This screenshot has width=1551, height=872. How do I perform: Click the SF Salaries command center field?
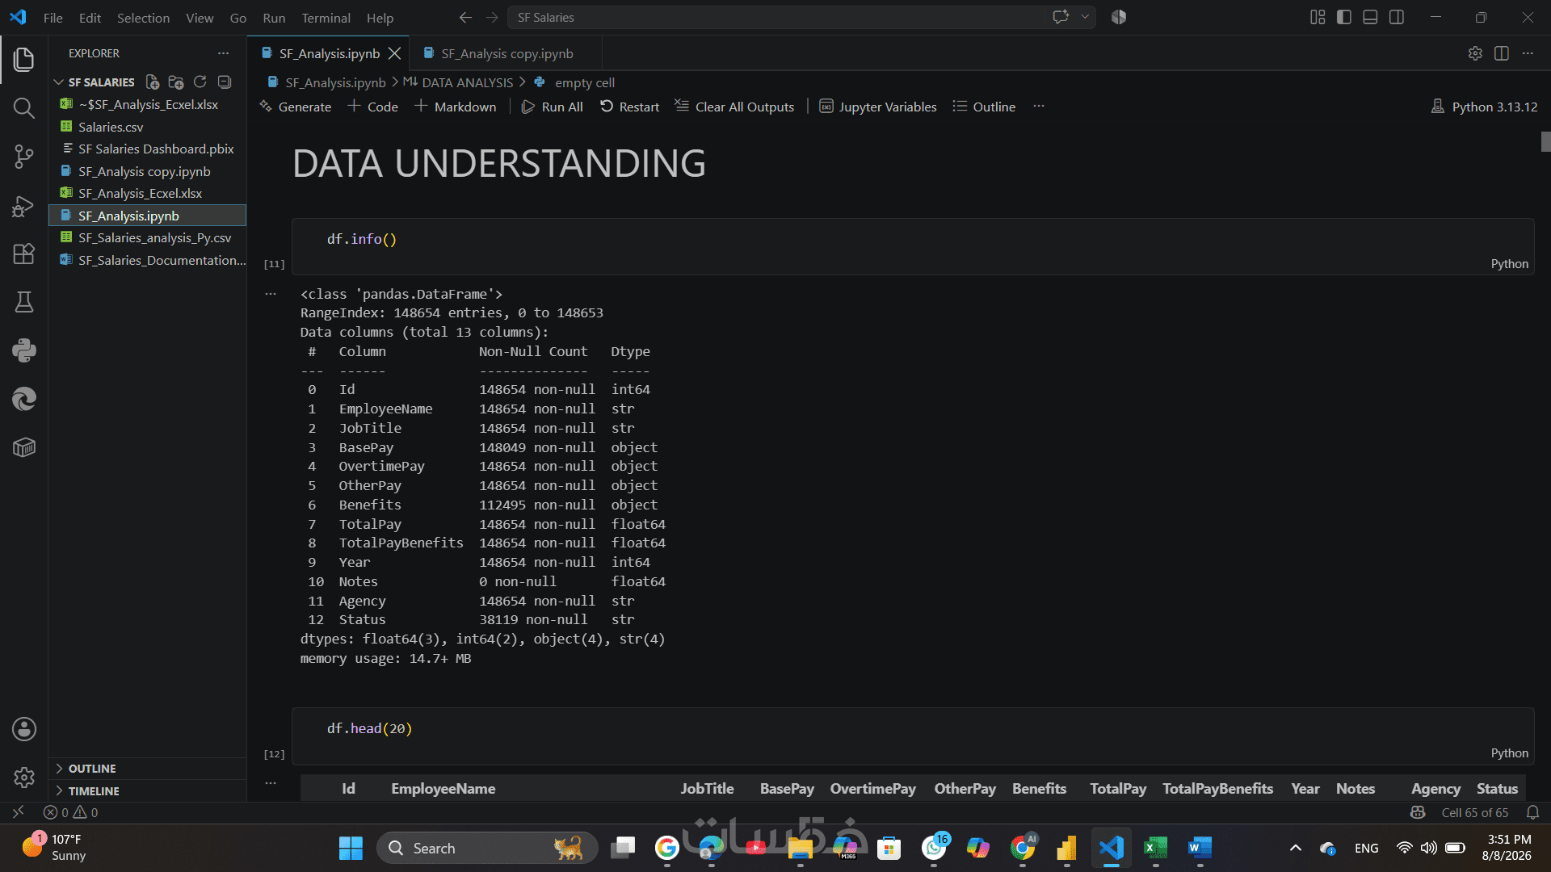click(x=775, y=17)
